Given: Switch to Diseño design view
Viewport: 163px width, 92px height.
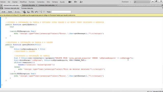Looking at the screenshot, I should tap(10, 12).
